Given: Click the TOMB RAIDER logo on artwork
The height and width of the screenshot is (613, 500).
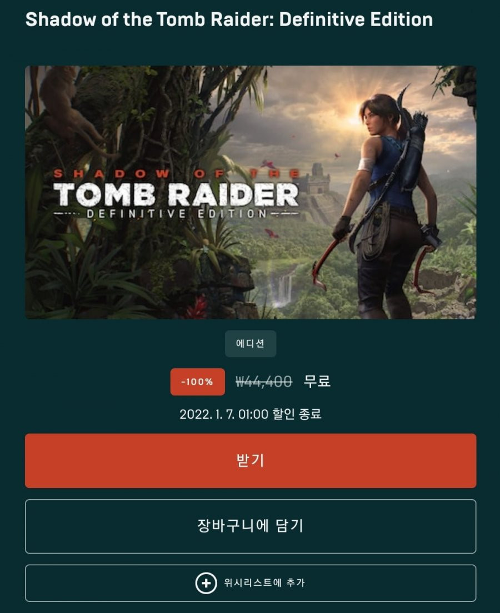Looking at the screenshot, I should [176, 194].
